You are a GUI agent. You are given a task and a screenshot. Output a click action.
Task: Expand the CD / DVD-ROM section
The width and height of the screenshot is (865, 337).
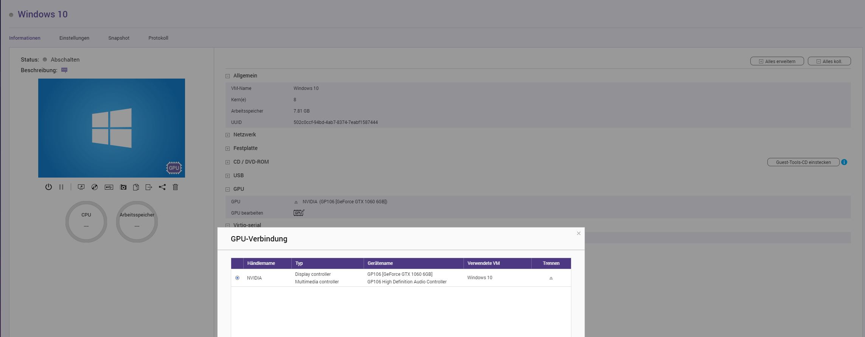coord(227,162)
